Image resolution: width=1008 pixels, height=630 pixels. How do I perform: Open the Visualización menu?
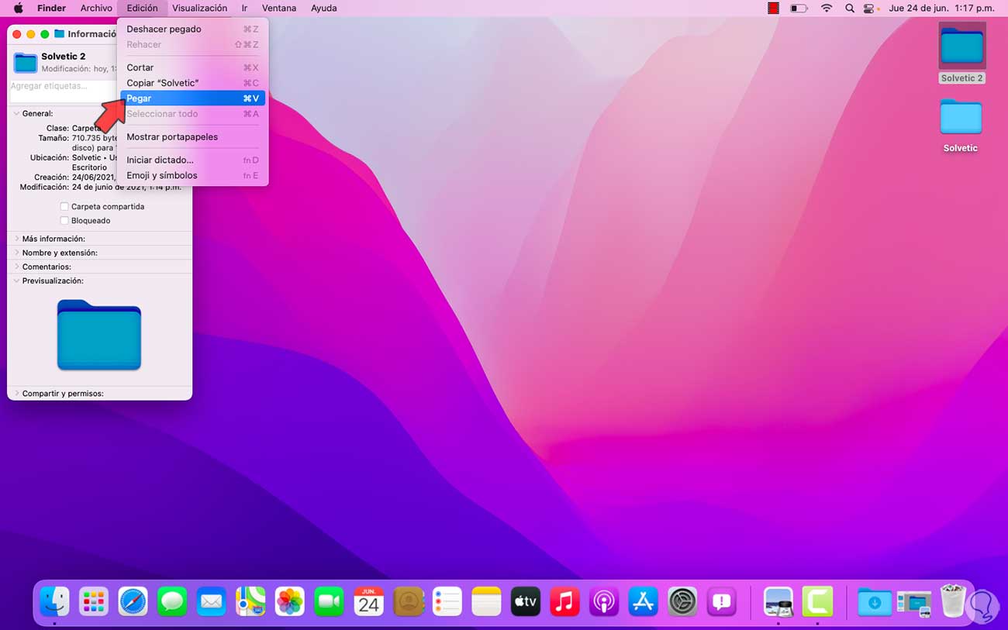(199, 9)
